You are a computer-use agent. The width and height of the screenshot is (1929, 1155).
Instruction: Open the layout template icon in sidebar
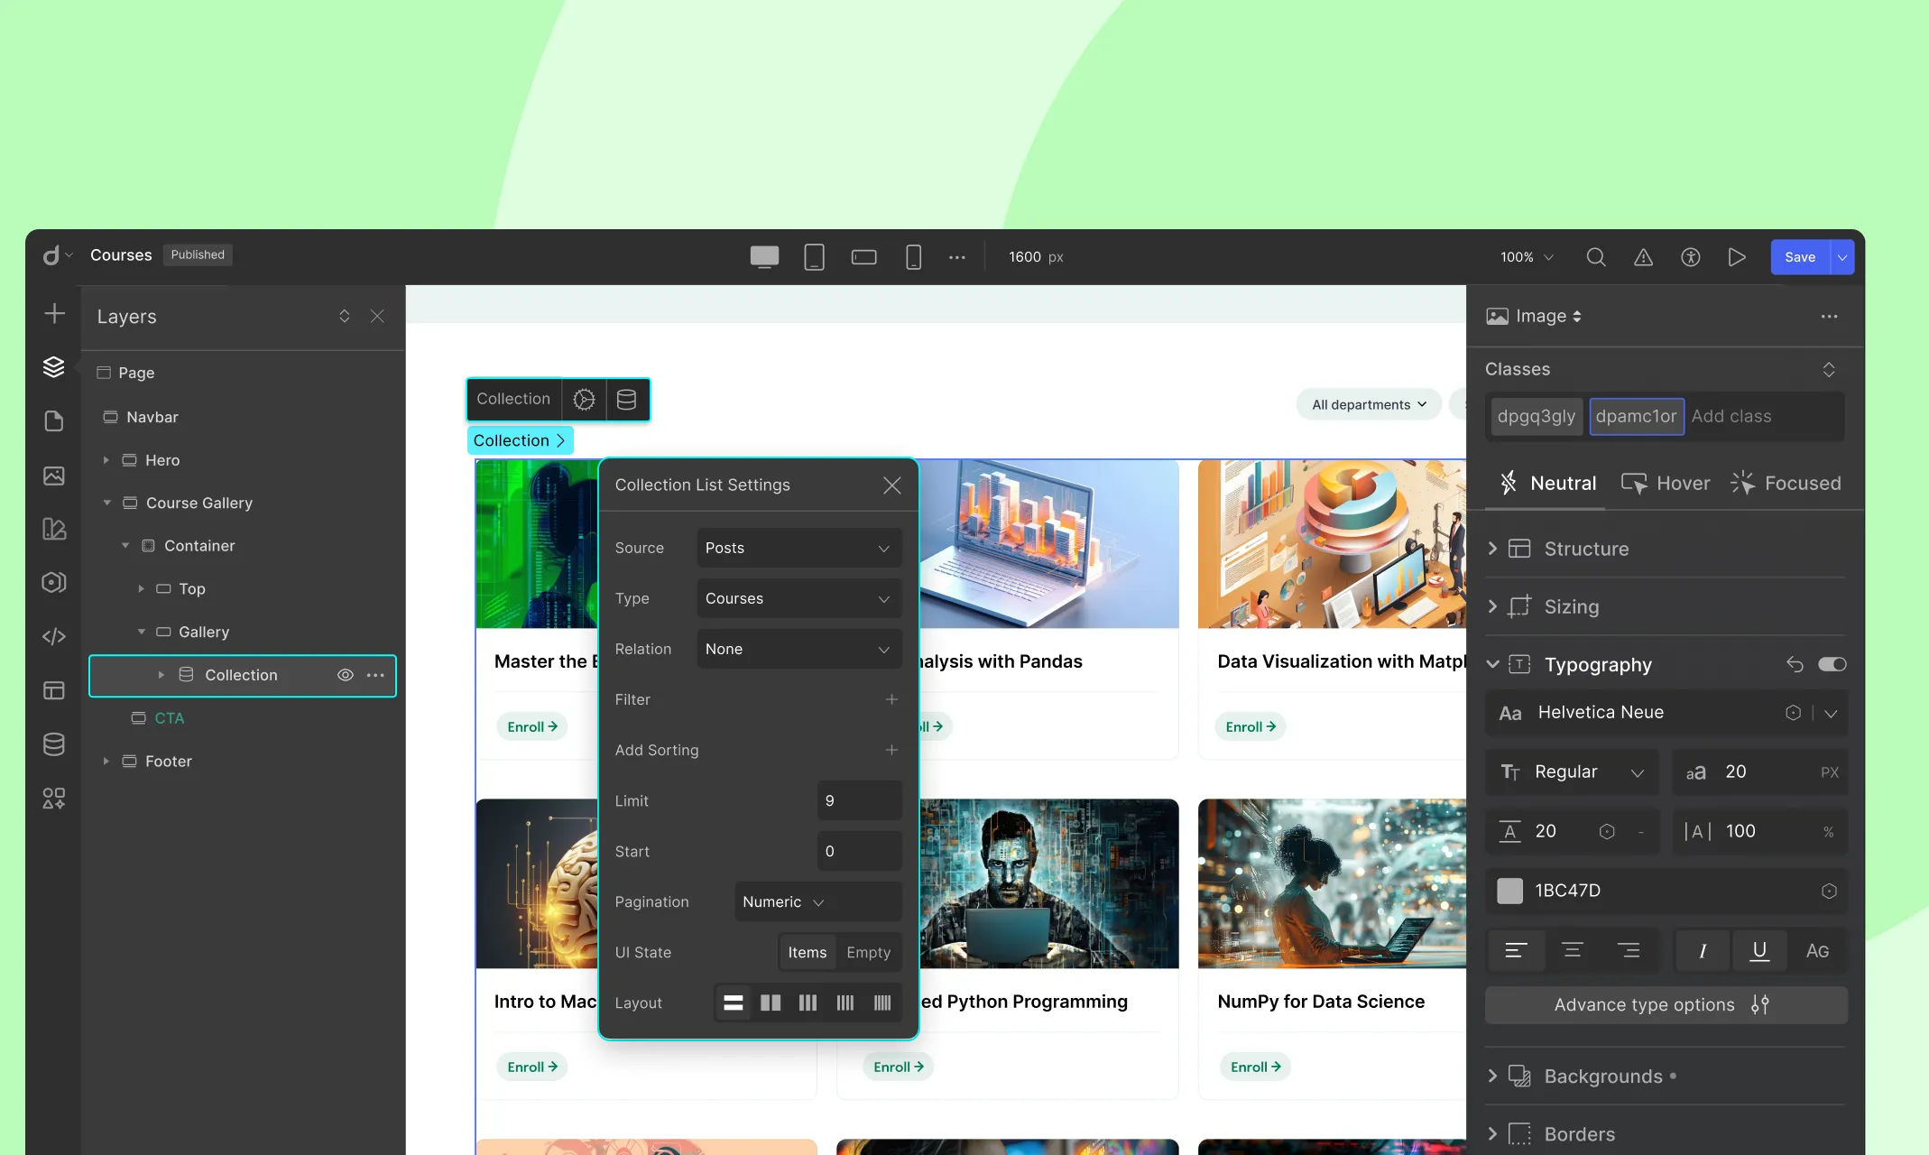(x=54, y=690)
